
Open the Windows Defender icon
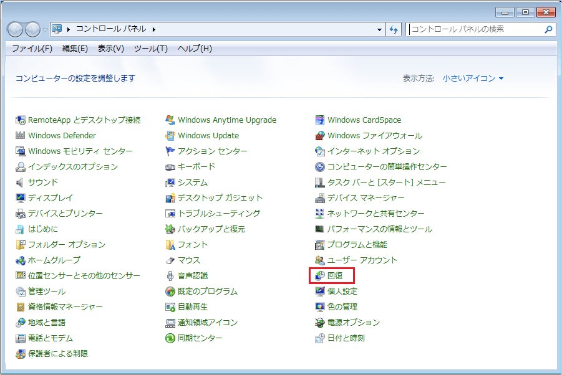[x=20, y=136]
